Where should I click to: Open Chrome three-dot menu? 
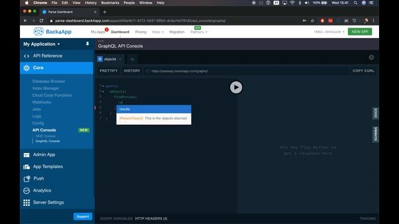(373, 21)
